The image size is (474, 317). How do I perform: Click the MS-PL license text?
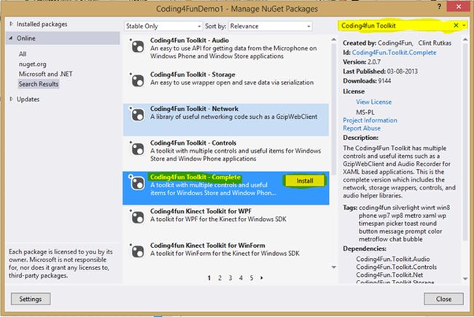pos(365,112)
